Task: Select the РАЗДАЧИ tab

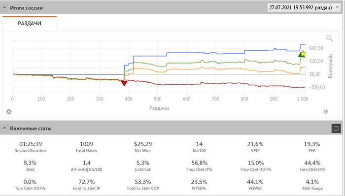Action: [x=30, y=23]
